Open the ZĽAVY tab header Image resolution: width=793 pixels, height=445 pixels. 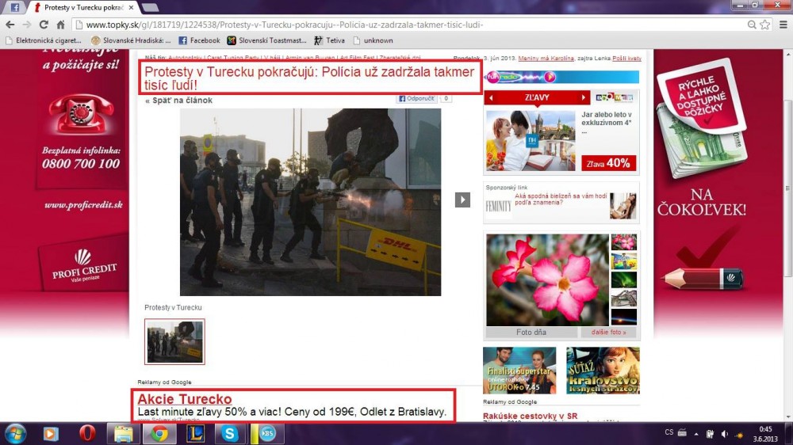tap(537, 97)
